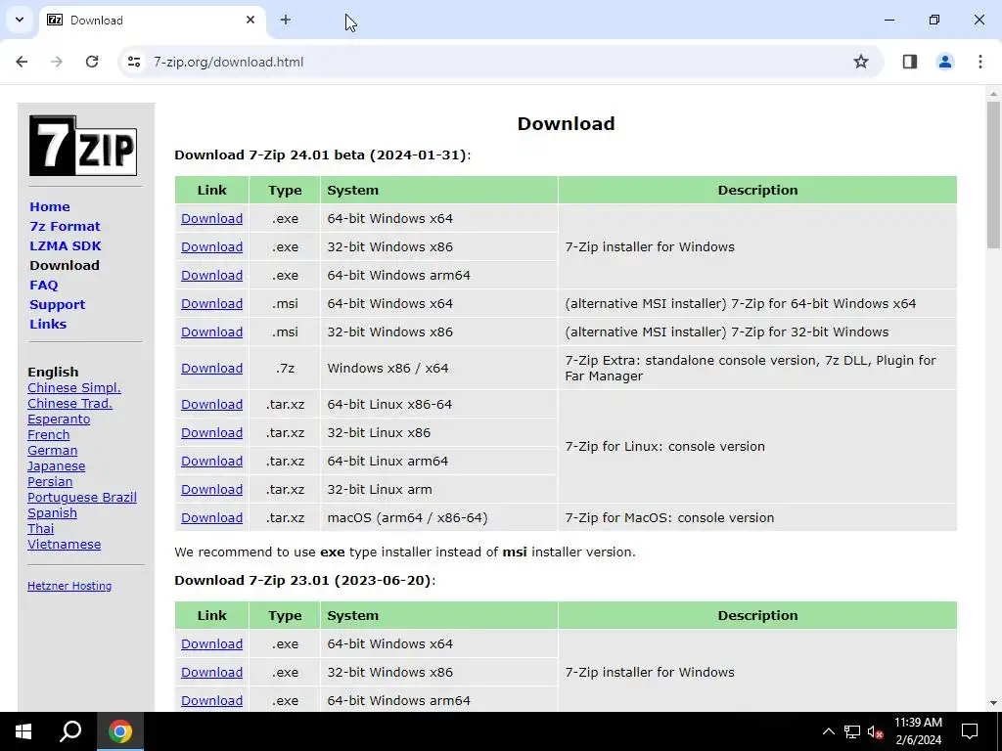The height and width of the screenshot is (751, 1002).
Task: Open the FAQ page link
Action: pyautogui.click(x=43, y=285)
